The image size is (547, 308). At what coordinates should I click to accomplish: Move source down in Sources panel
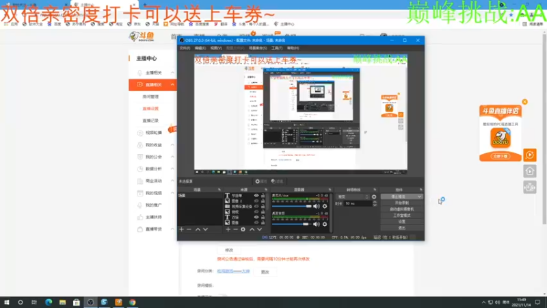pyautogui.click(x=260, y=229)
